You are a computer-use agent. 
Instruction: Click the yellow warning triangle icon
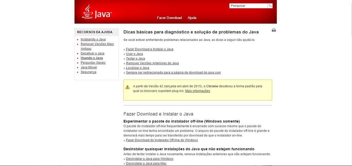coord(128,87)
